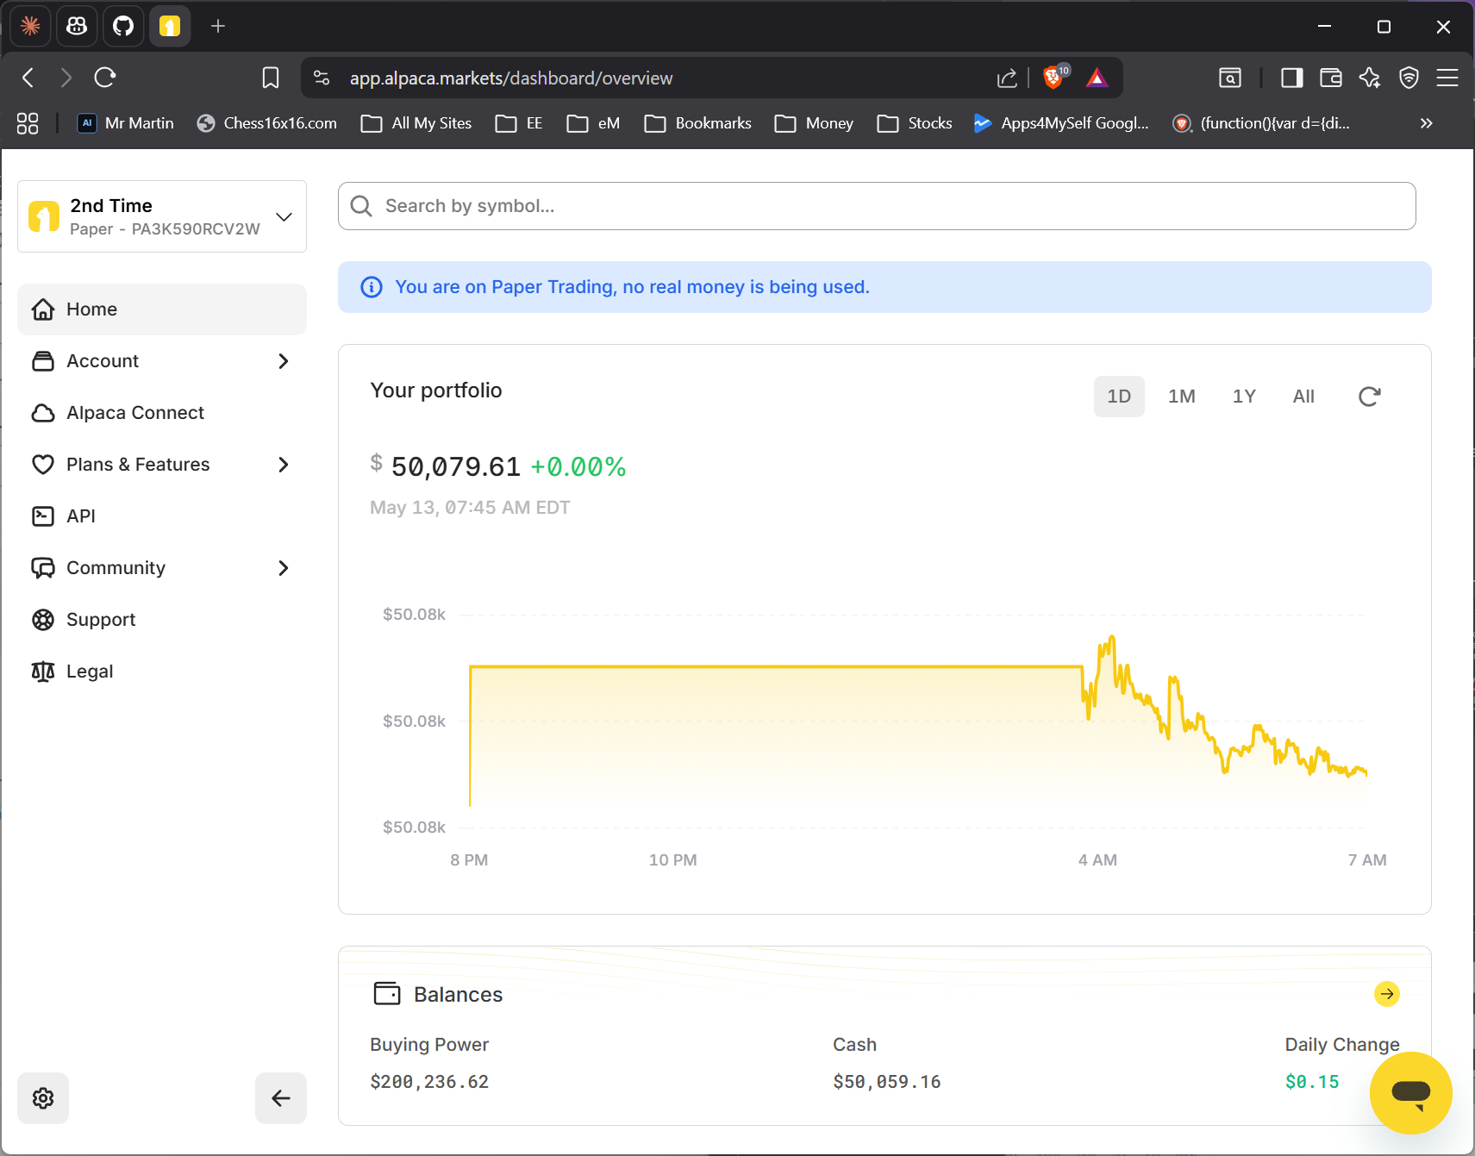This screenshot has width=1475, height=1156.
Task: Open Brave Shields panel
Action: pos(1054,78)
